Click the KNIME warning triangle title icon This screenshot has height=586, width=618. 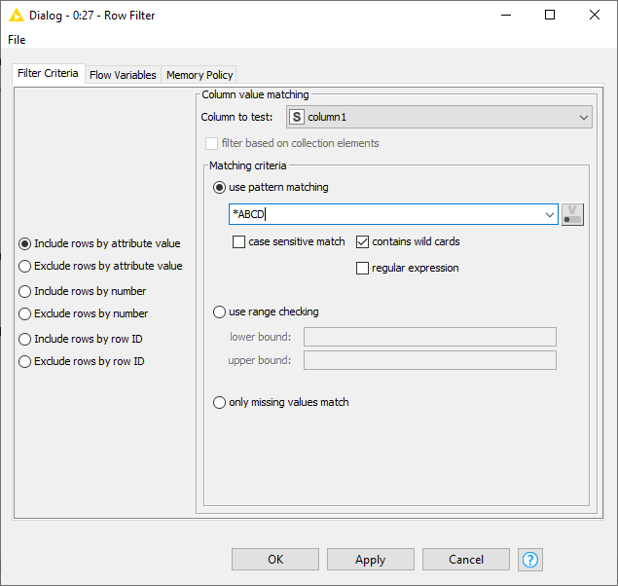click(17, 16)
